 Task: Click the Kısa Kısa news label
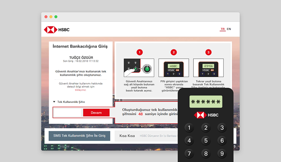click(127, 136)
